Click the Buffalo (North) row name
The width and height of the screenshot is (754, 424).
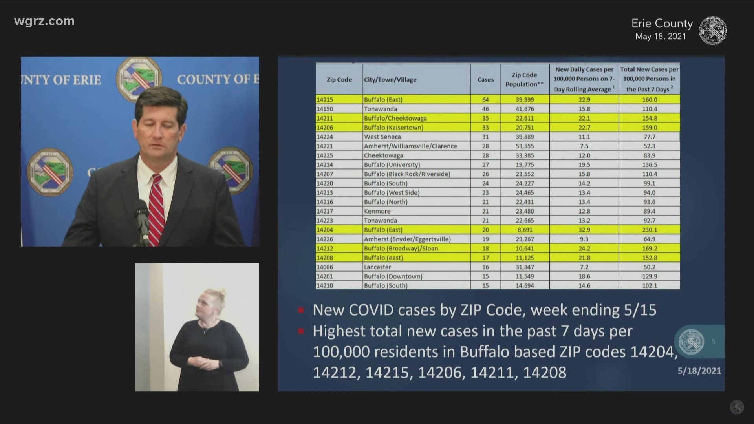point(386,202)
